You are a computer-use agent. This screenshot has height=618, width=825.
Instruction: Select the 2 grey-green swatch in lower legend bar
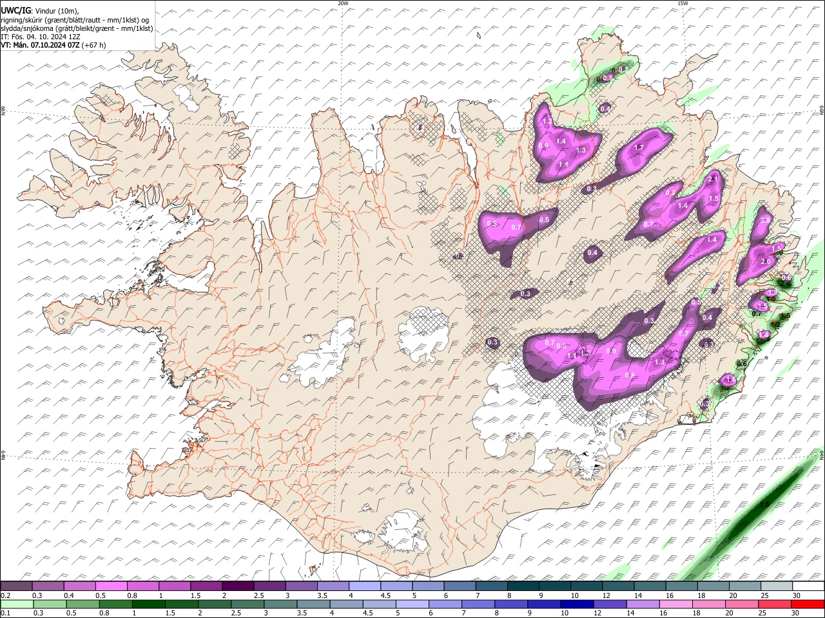[215, 604]
